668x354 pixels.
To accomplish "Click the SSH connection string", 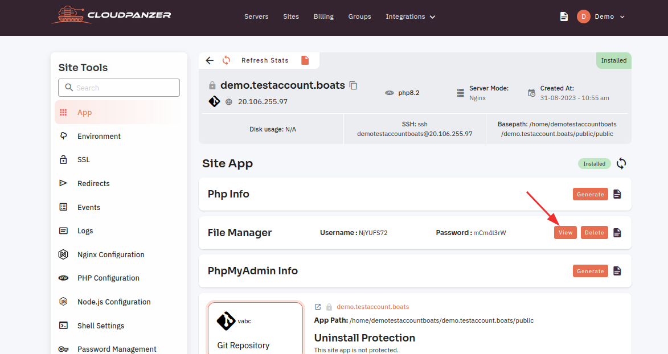I will coord(415,129).
